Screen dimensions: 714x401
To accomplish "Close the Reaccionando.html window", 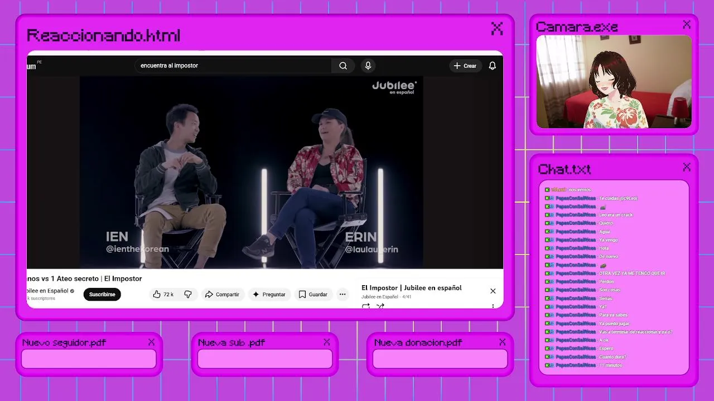I will (x=497, y=28).
